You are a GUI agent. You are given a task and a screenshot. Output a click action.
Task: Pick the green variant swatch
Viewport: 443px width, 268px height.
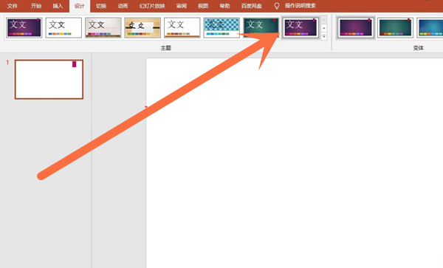tap(395, 27)
